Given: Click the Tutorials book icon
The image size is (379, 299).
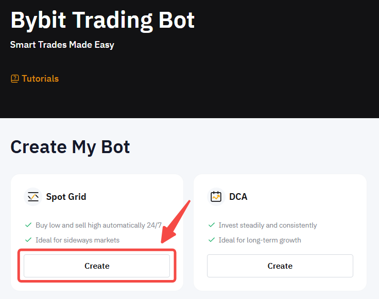Looking at the screenshot, I should coord(14,79).
